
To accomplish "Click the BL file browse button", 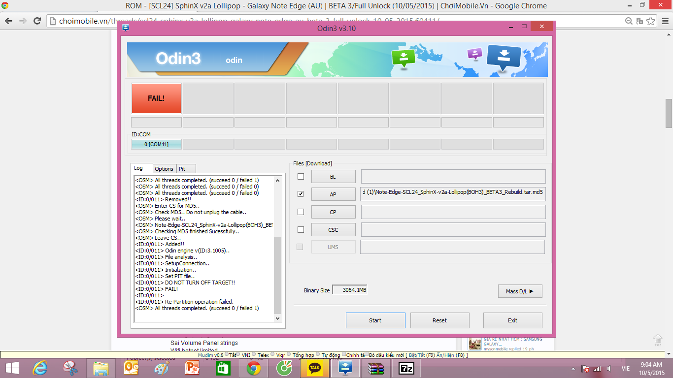I will point(333,177).
